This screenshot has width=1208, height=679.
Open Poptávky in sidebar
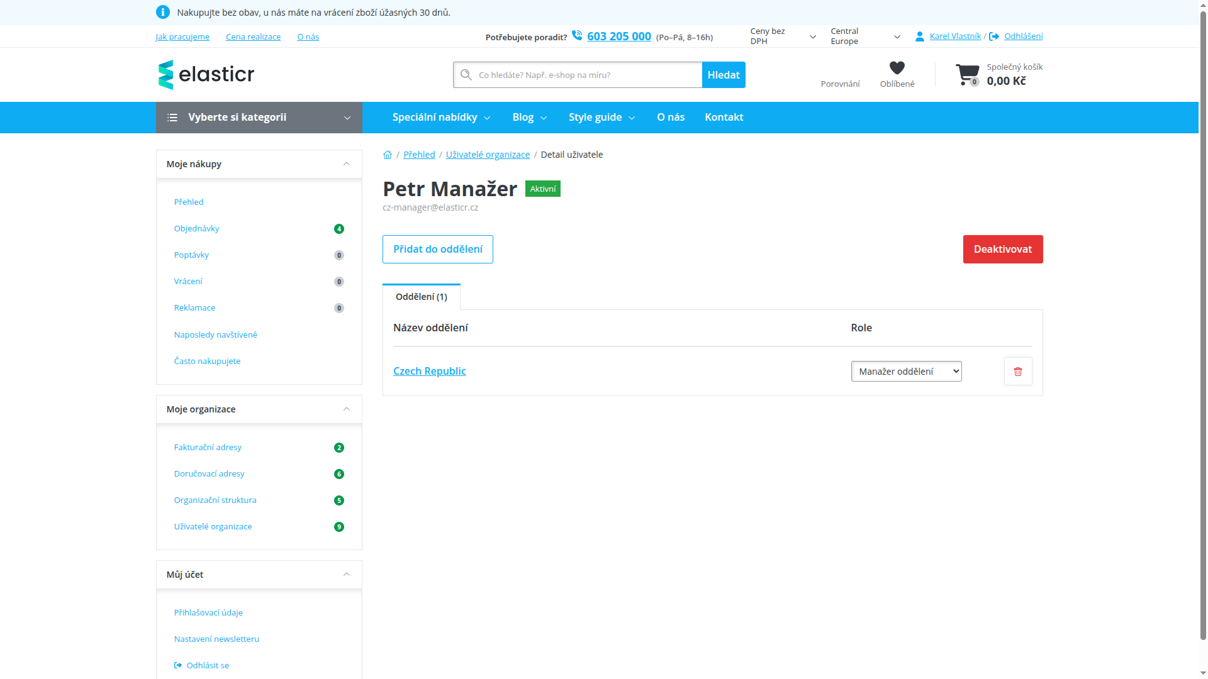click(191, 255)
